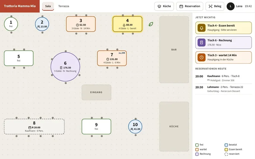Screen dimensions: 255x159
Task: Click the bell icon on Tisch 4 alert
Action: click(x=201, y=28)
